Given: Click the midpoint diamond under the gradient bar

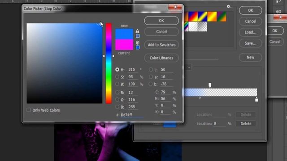Looking at the screenshot, I should coord(200,98).
